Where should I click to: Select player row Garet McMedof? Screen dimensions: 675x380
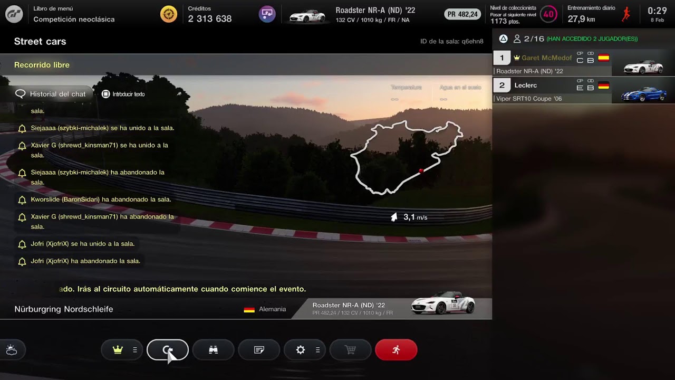(x=584, y=63)
